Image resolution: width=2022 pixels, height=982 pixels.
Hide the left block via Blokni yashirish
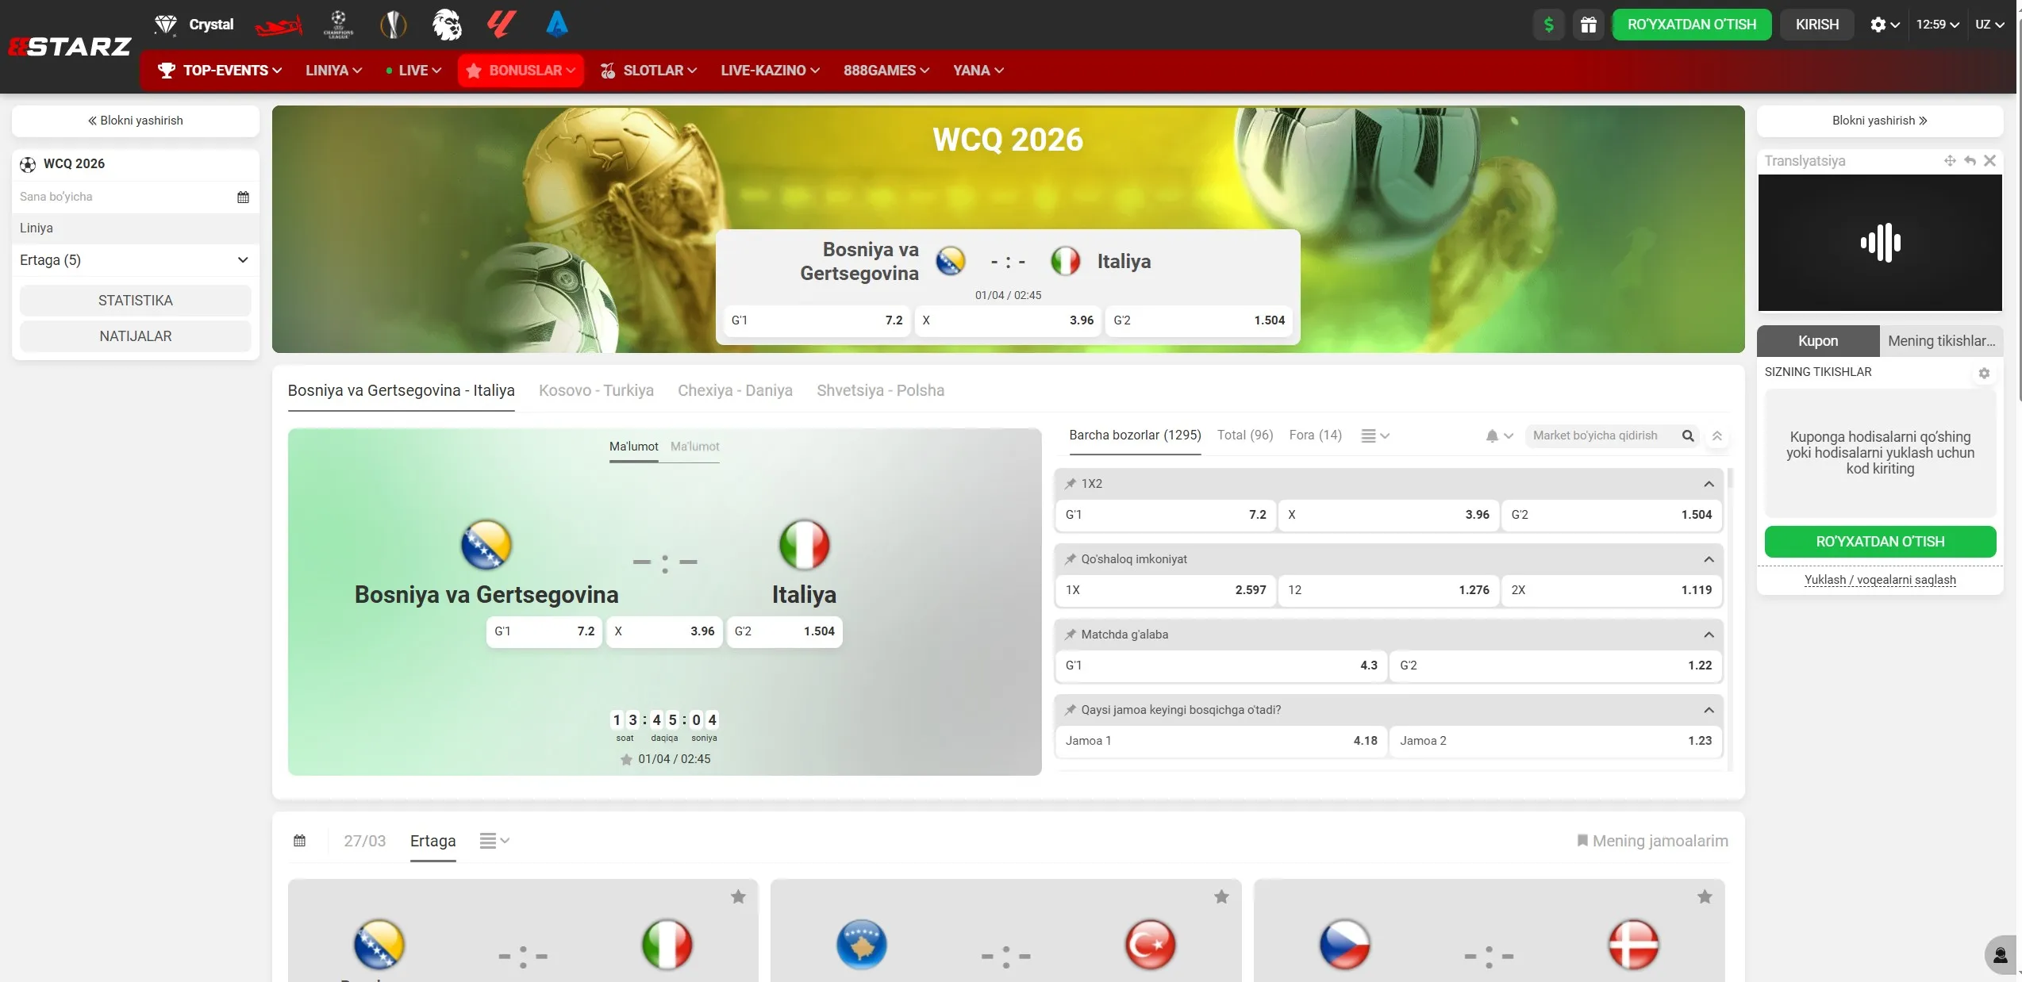pos(136,121)
